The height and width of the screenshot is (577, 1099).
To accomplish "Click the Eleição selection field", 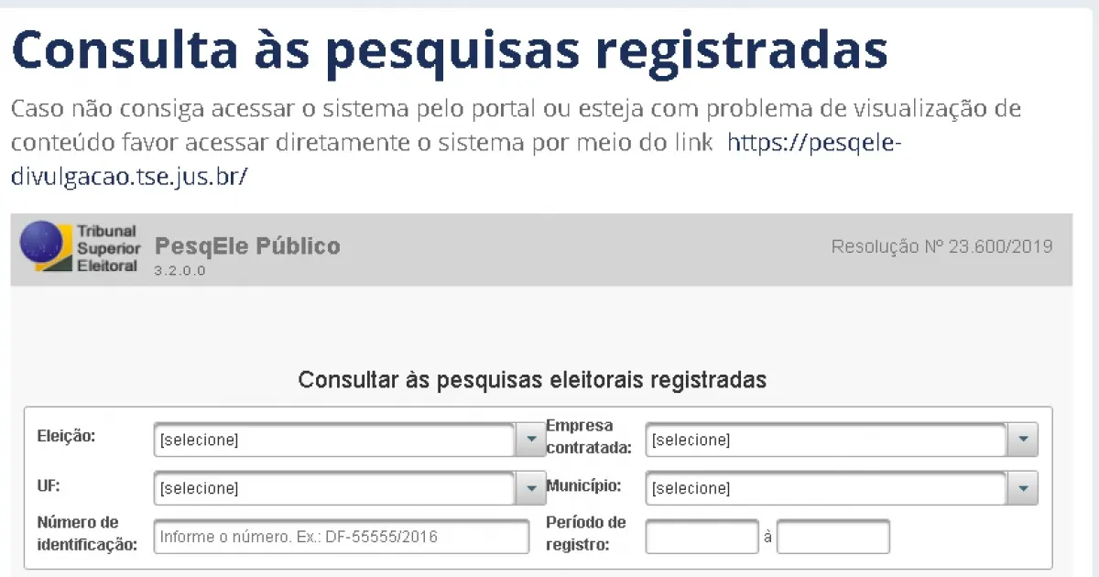I will pyautogui.click(x=334, y=440).
